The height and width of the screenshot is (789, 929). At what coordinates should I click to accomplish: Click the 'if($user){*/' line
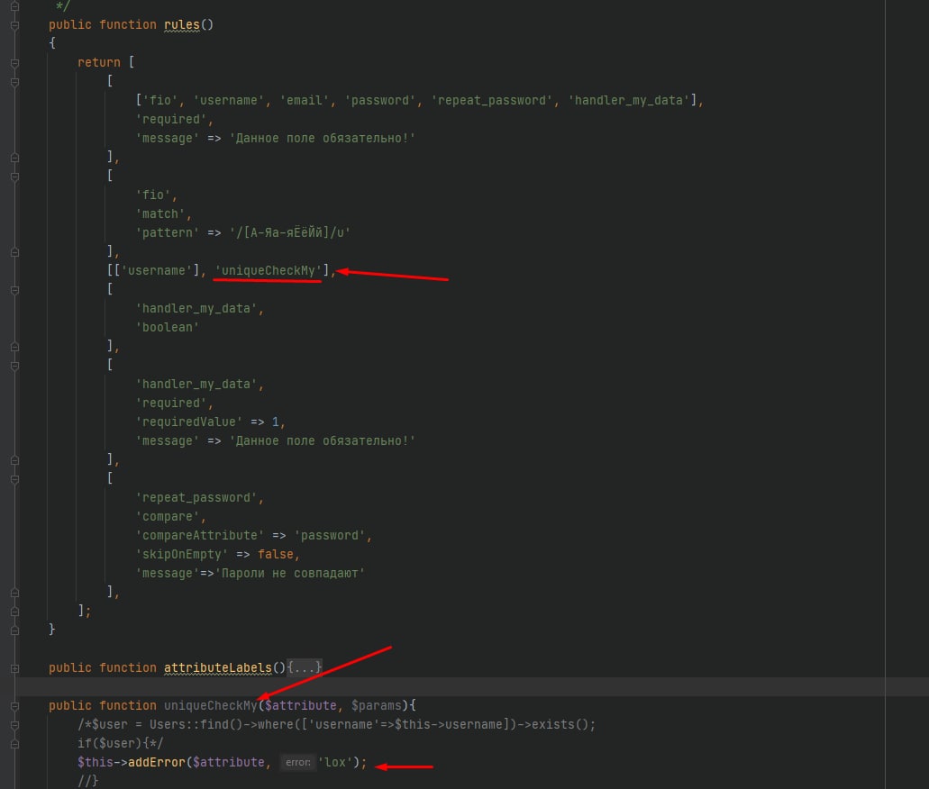(120, 743)
